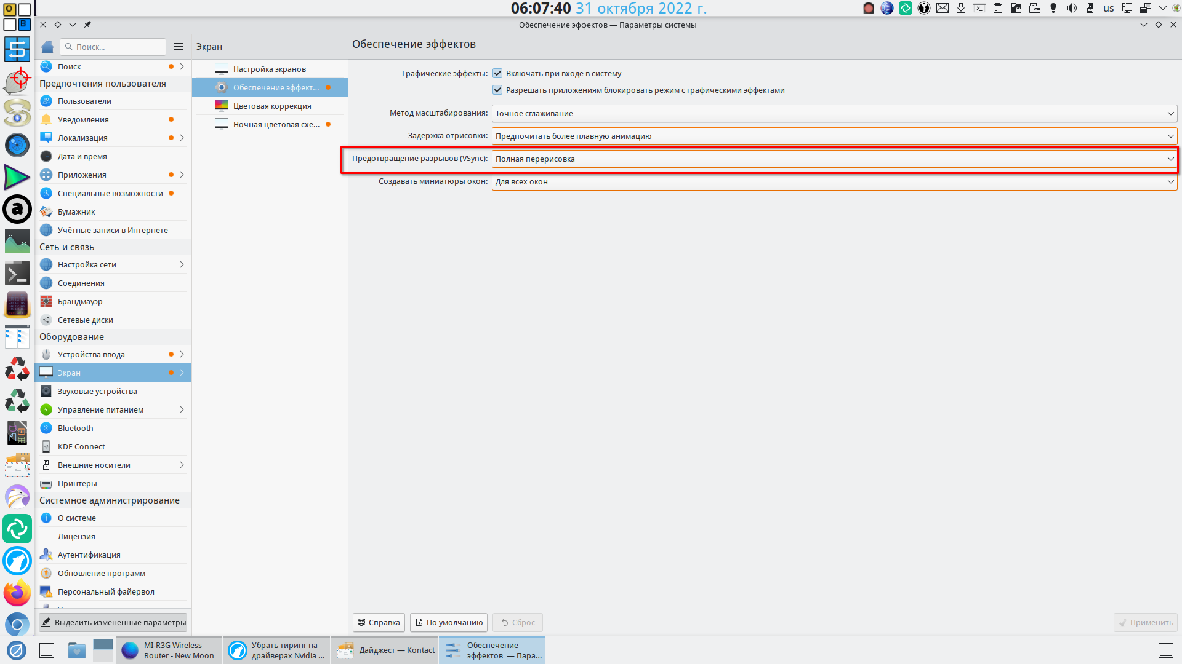This screenshot has height=664, width=1182.
Task: Open KDE Connect settings entry
Action: [81, 446]
